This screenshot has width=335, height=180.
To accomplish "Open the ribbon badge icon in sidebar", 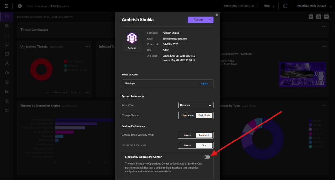I will pyautogui.click(x=7, y=101).
